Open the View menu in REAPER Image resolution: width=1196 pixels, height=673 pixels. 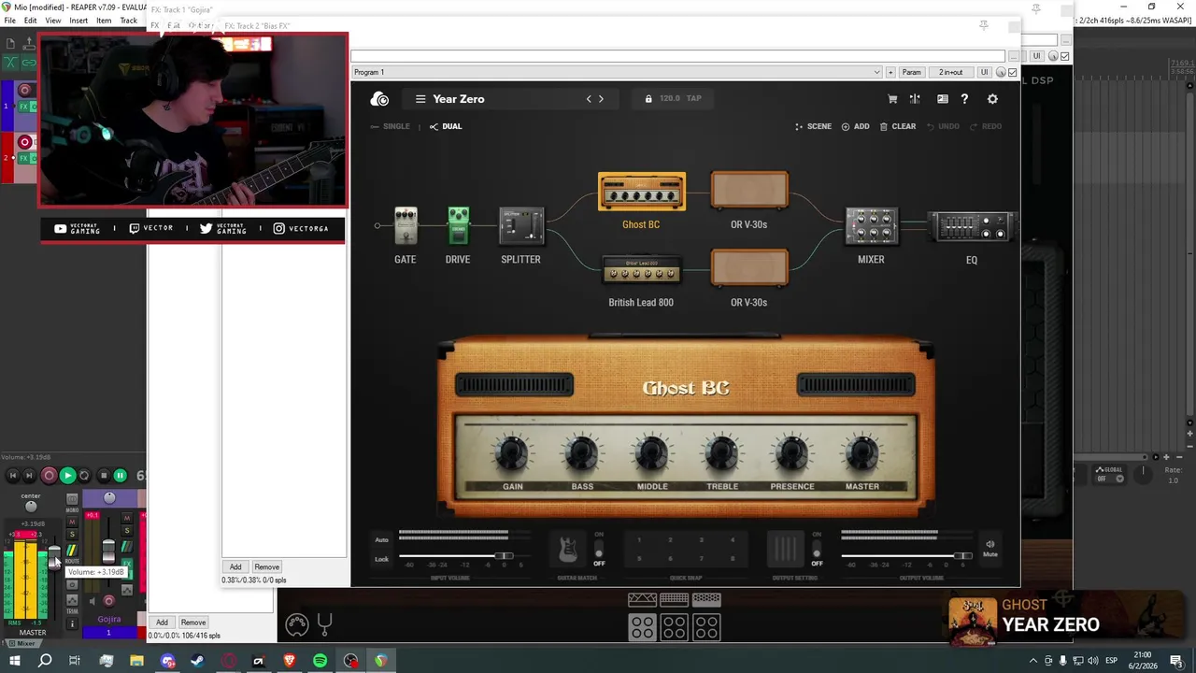point(53,21)
